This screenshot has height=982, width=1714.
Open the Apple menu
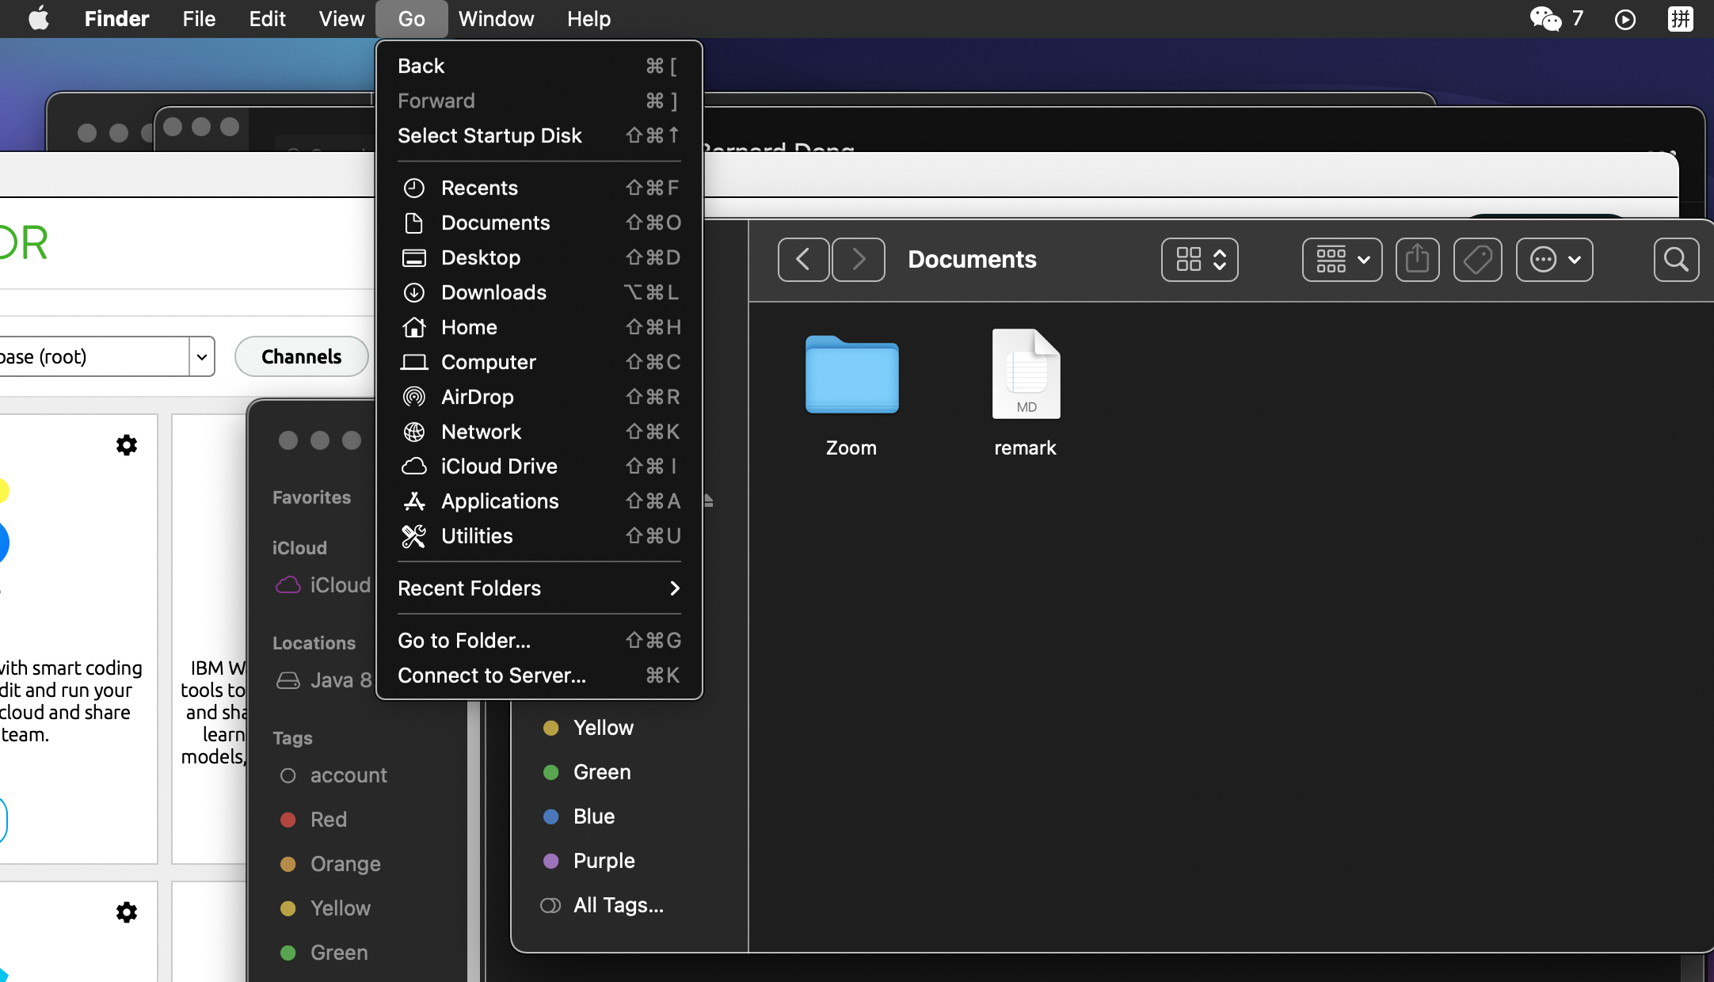[x=38, y=18]
